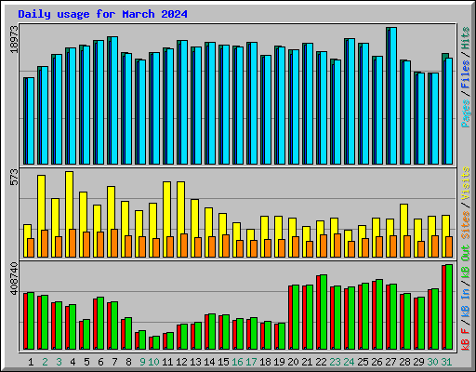Click the cyan hits bar for day 31

tap(449, 111)
